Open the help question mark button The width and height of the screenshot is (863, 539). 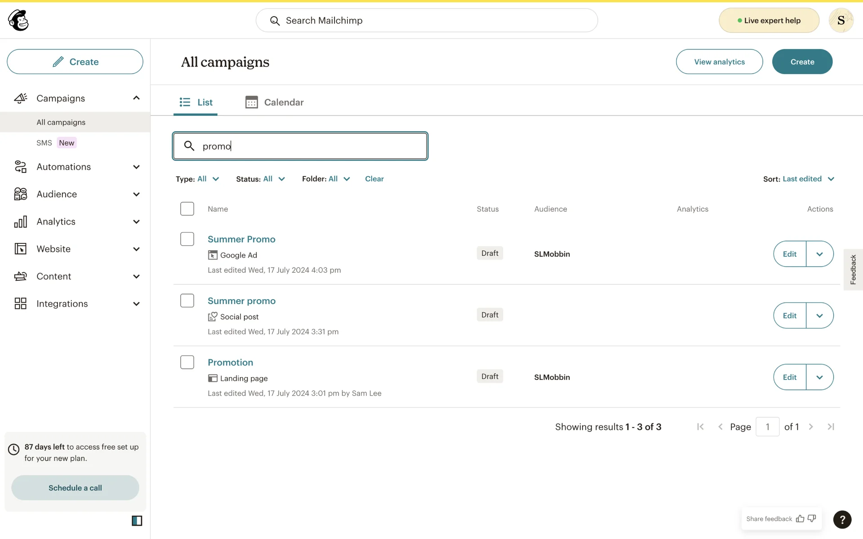842,520
